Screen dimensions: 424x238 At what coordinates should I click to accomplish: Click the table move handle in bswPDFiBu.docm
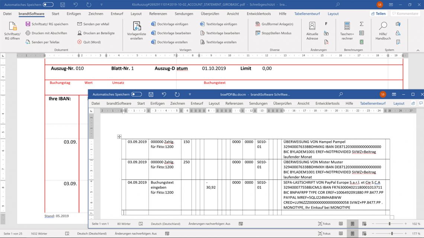pyautogui.click(x=119, y=137)
